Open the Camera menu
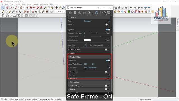 [x=17, y=4]
